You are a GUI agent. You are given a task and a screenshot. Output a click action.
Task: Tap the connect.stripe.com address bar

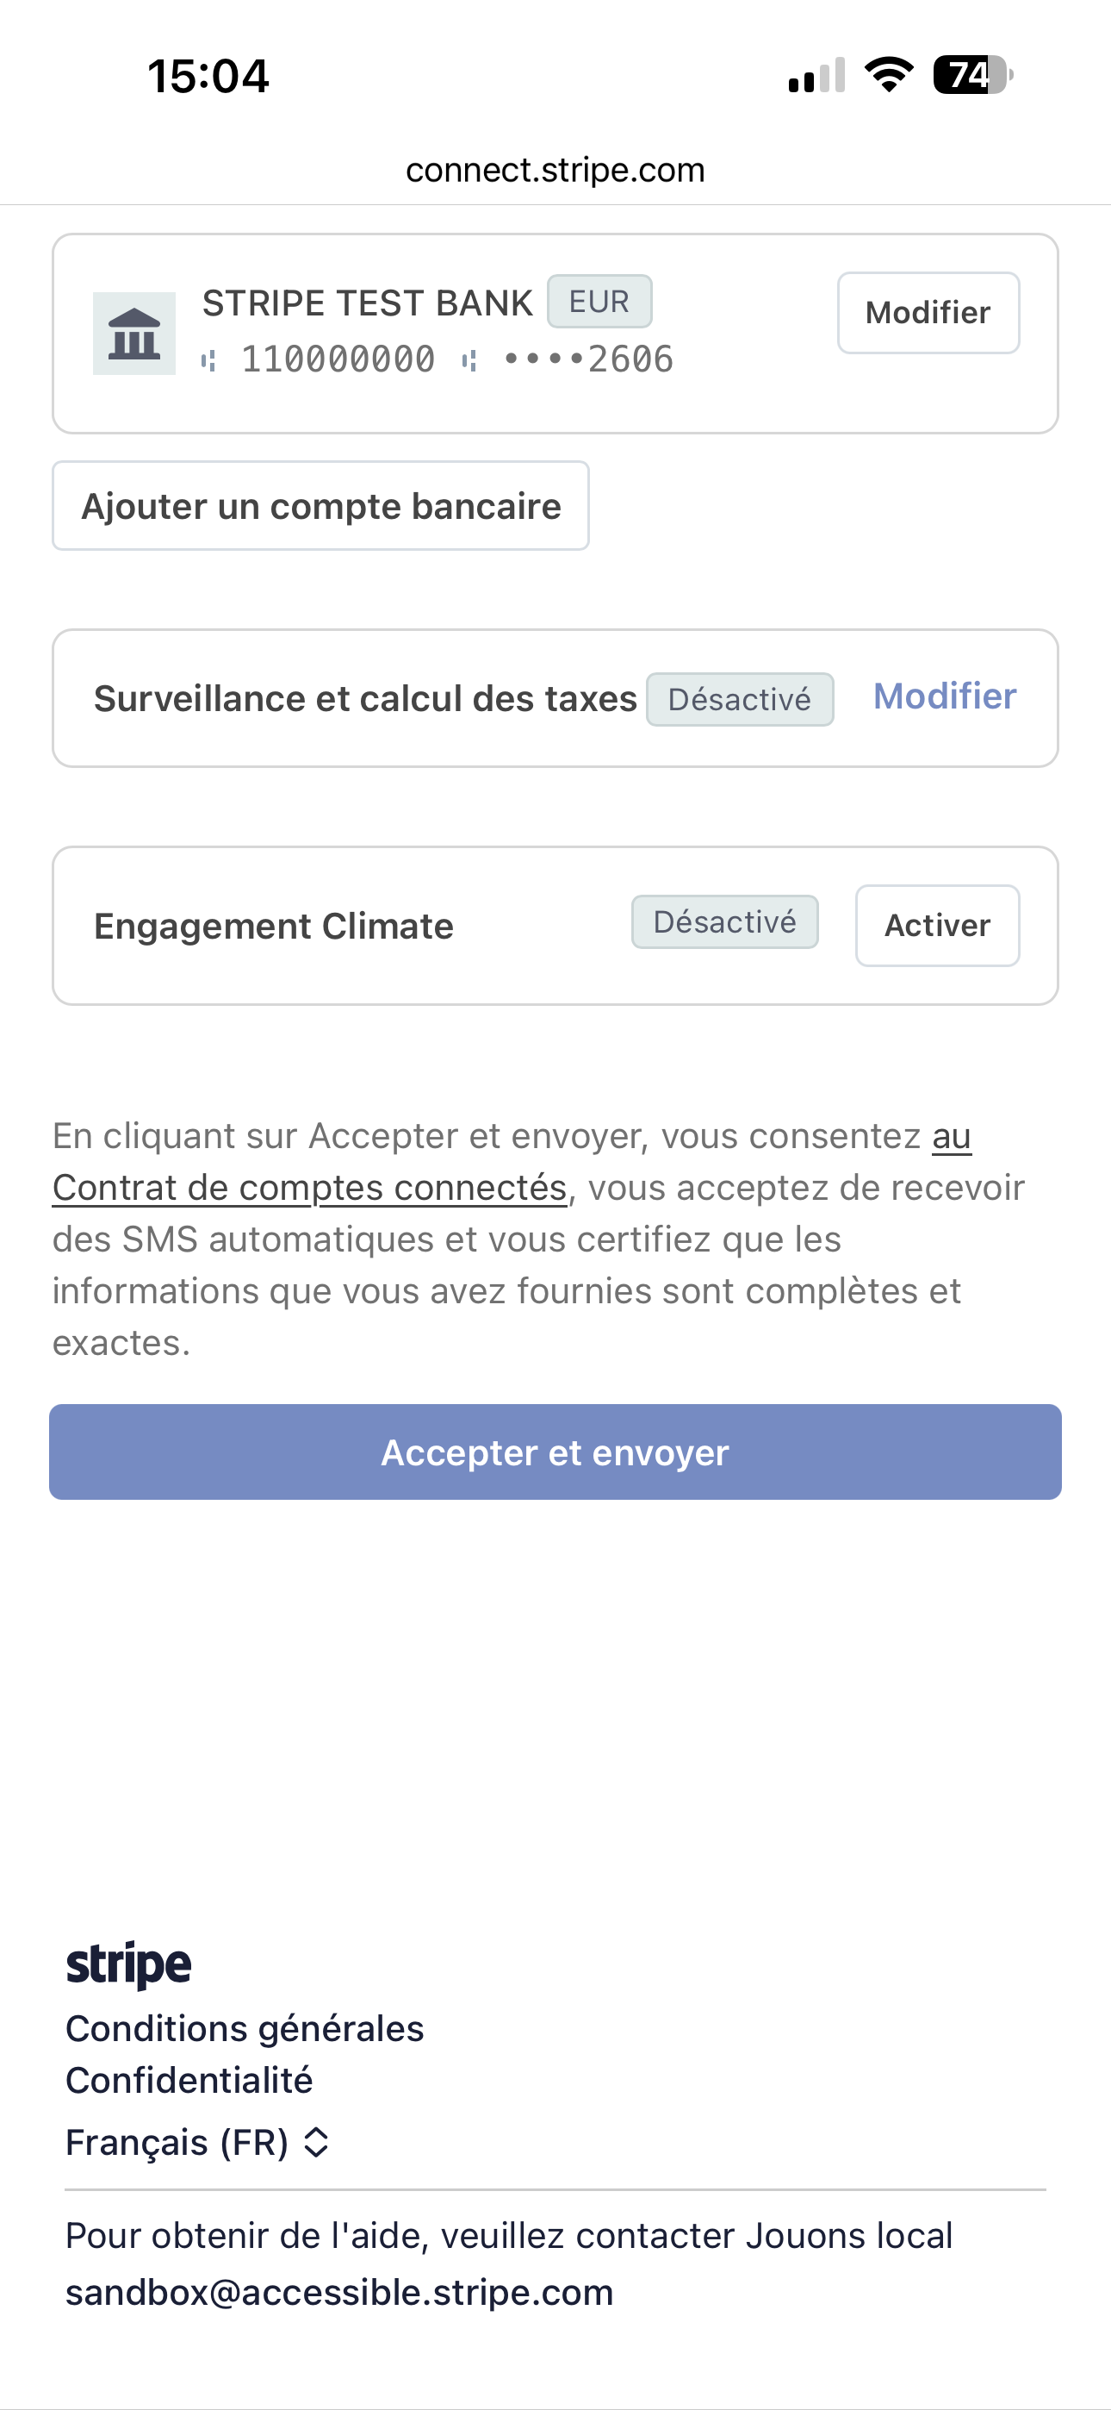point(555,171)
